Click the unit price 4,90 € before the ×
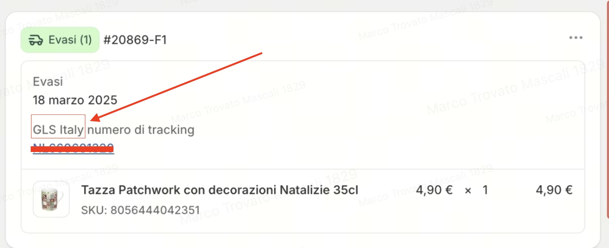Image resolution: width=609 pixels, height=248 pixels. click(434, 190)
